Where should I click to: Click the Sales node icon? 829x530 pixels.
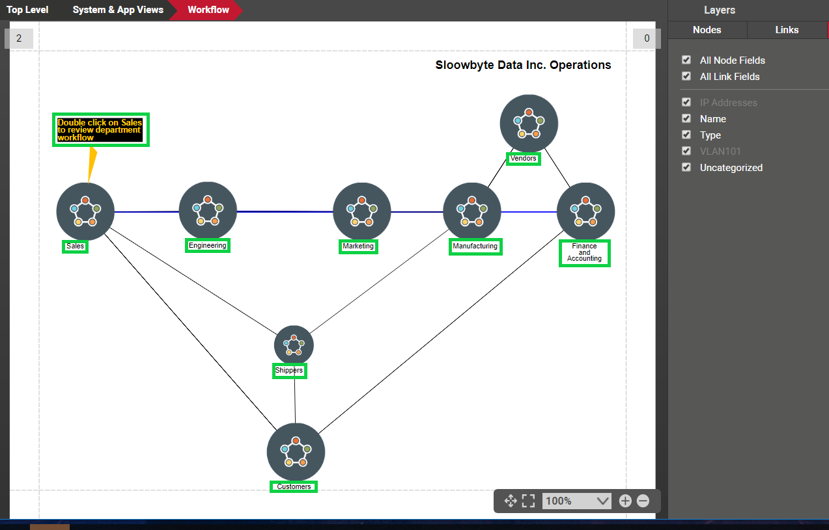(85, 211)
